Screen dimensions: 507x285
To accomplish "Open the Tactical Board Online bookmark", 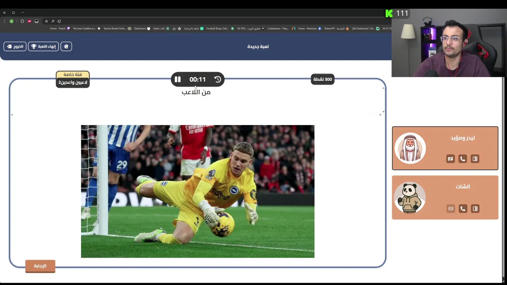I will point(117,28).
